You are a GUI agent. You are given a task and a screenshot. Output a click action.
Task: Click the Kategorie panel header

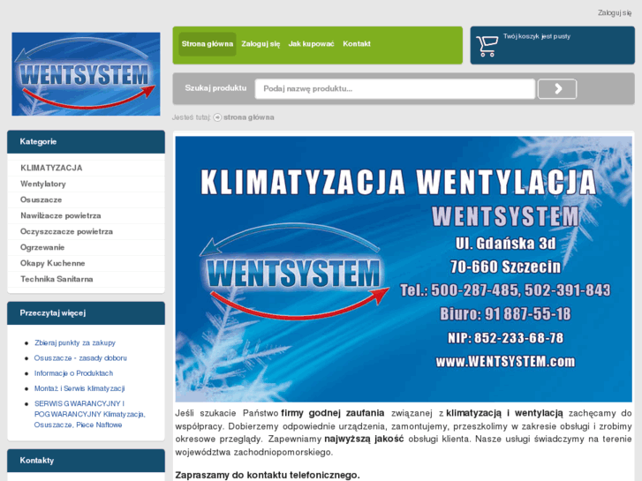tap(86, 141)
